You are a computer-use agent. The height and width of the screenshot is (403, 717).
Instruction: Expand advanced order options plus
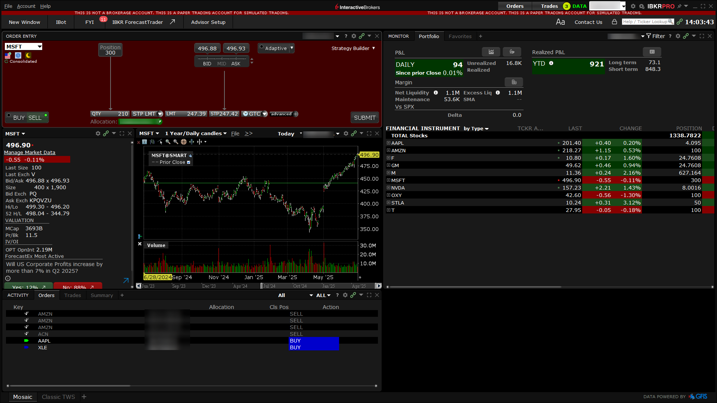295,114
